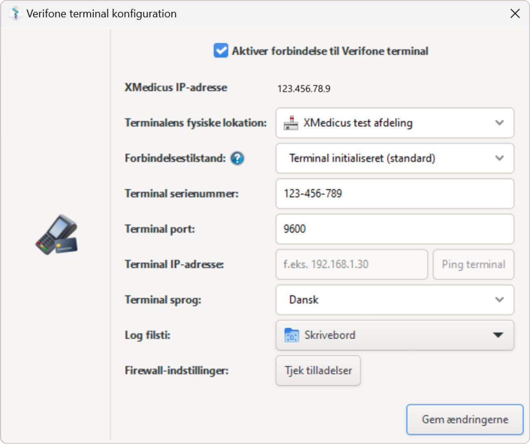Uncheck Aktiver forbindelse til Verifone terminal

221,51
